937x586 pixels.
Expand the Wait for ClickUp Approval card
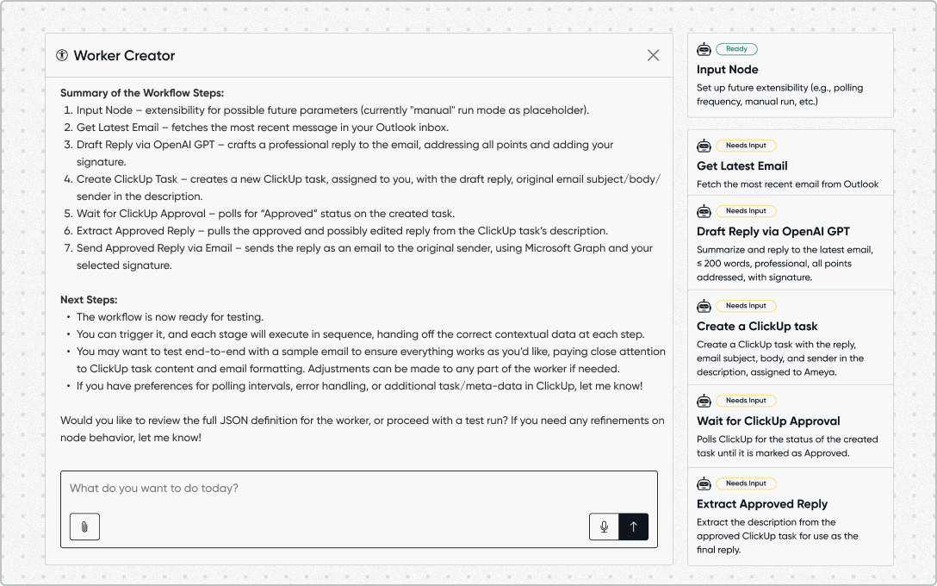790,425
